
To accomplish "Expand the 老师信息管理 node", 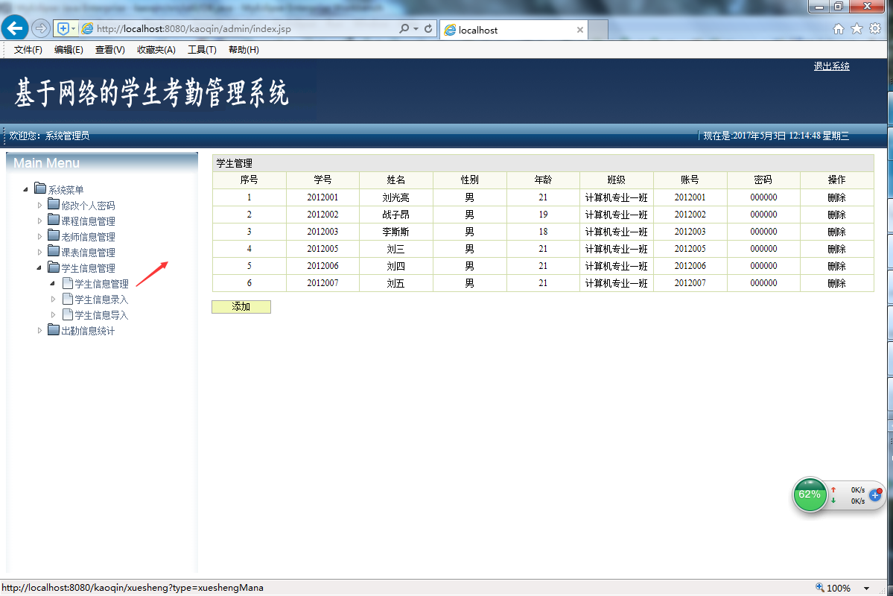I will point(39,236).
